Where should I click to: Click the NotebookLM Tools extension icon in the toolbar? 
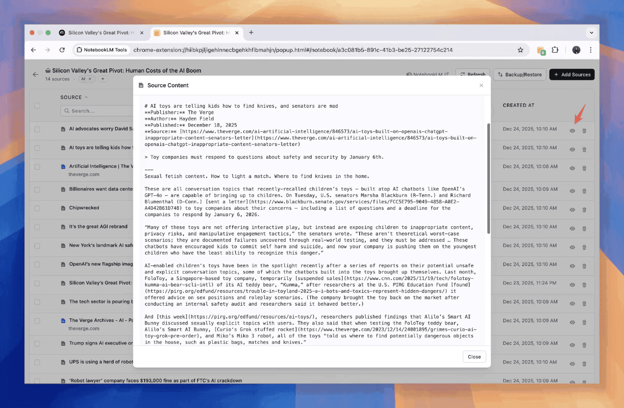coord(541,50)
